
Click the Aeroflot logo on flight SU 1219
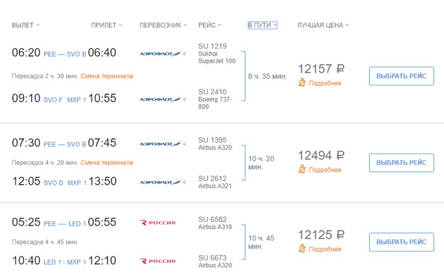[x=162, y=54]
